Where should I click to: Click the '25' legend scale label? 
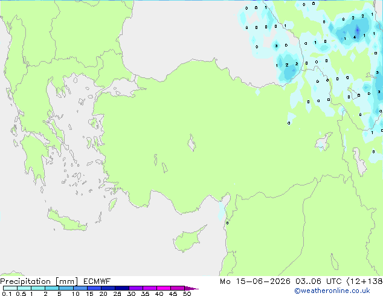click(x=117, y=294)
